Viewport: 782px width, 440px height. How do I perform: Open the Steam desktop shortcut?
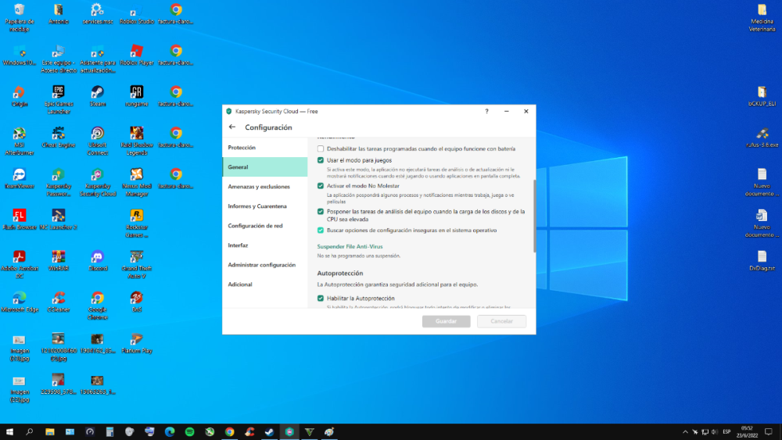97,92
